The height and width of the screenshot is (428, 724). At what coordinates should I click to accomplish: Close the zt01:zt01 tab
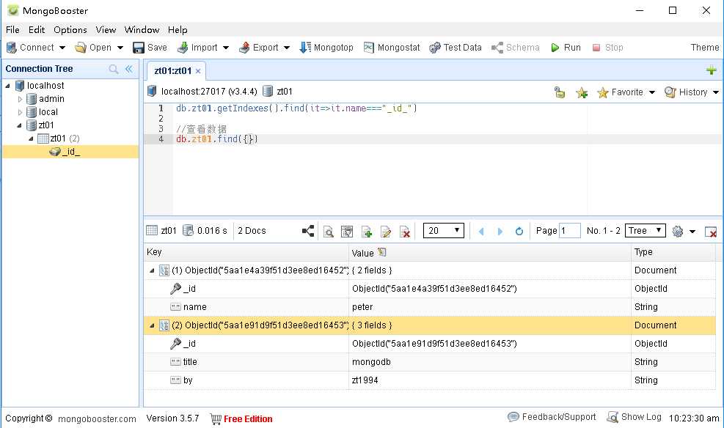(198, 71)
